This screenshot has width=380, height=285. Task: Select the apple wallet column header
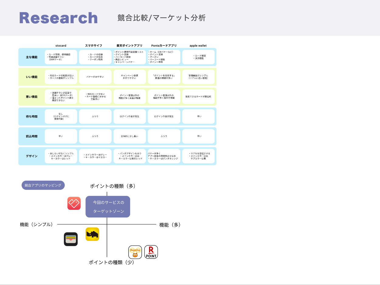[198, 46]
